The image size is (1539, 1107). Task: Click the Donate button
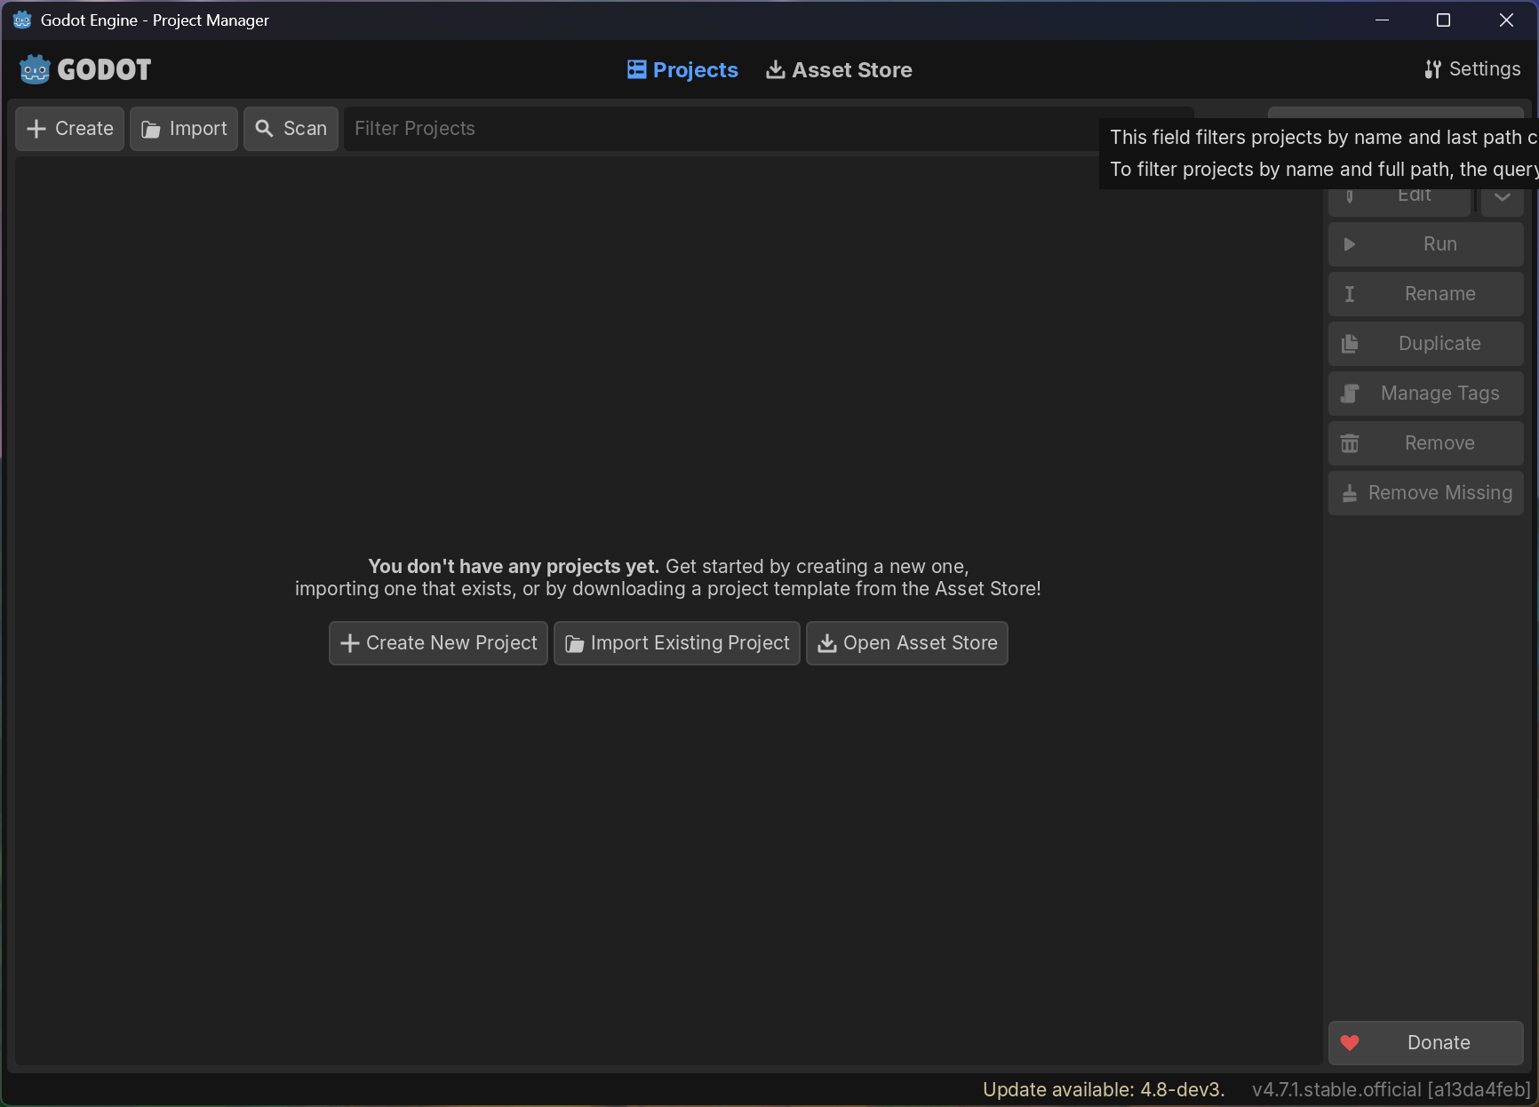point(1426,1043)
